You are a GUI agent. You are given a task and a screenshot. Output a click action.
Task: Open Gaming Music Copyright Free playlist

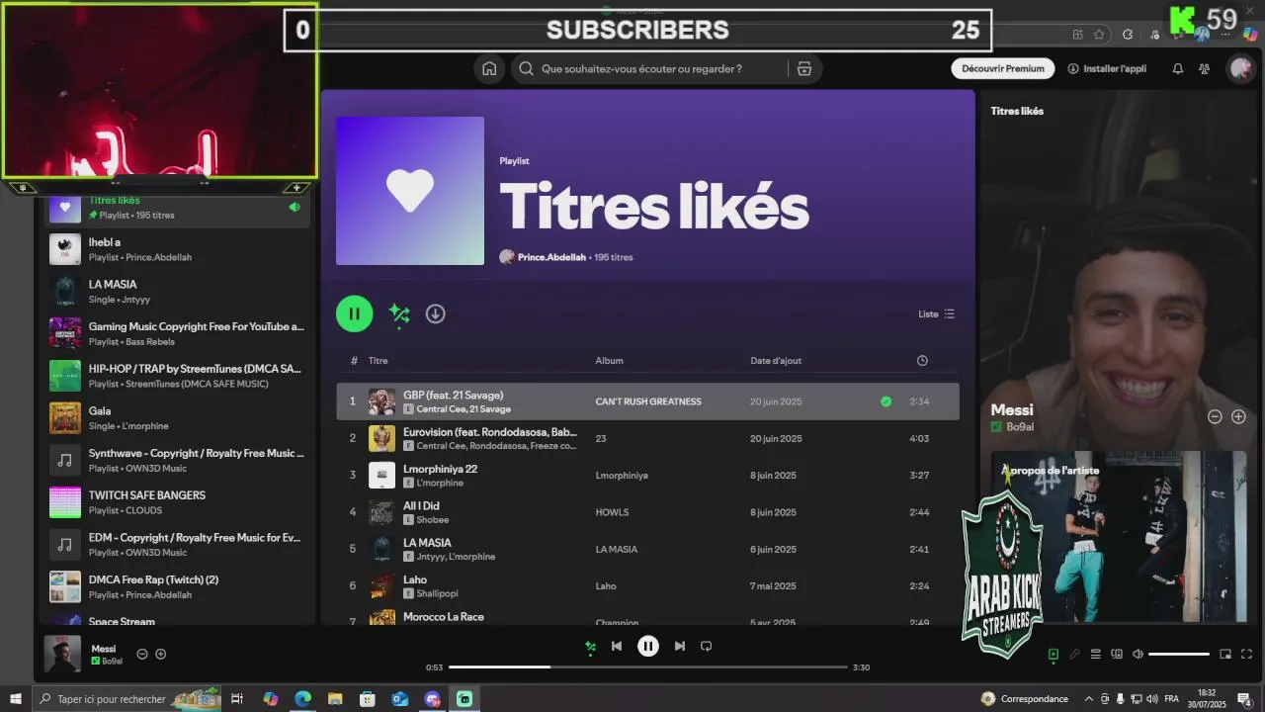(178, 333)
